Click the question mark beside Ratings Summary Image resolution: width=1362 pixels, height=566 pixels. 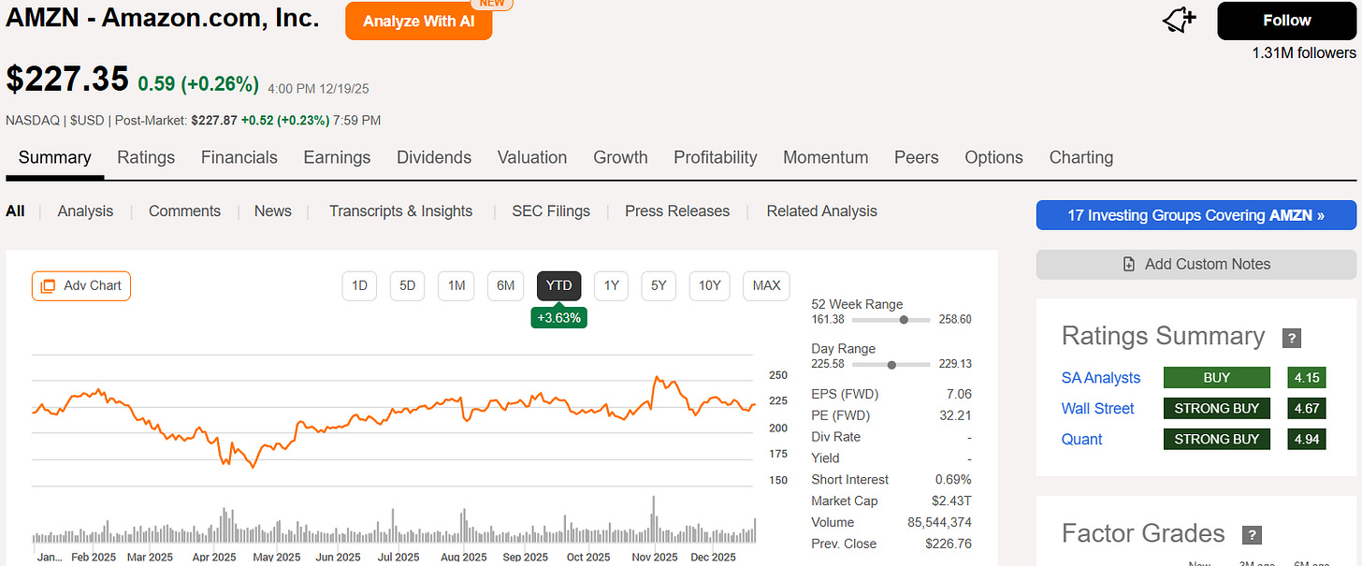(1292, 339)
